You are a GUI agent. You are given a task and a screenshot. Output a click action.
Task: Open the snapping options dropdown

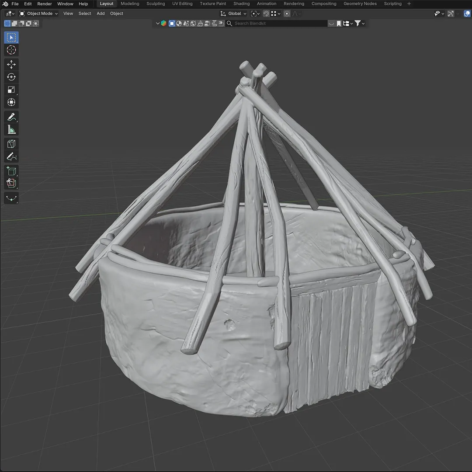(x=276, y=14)
